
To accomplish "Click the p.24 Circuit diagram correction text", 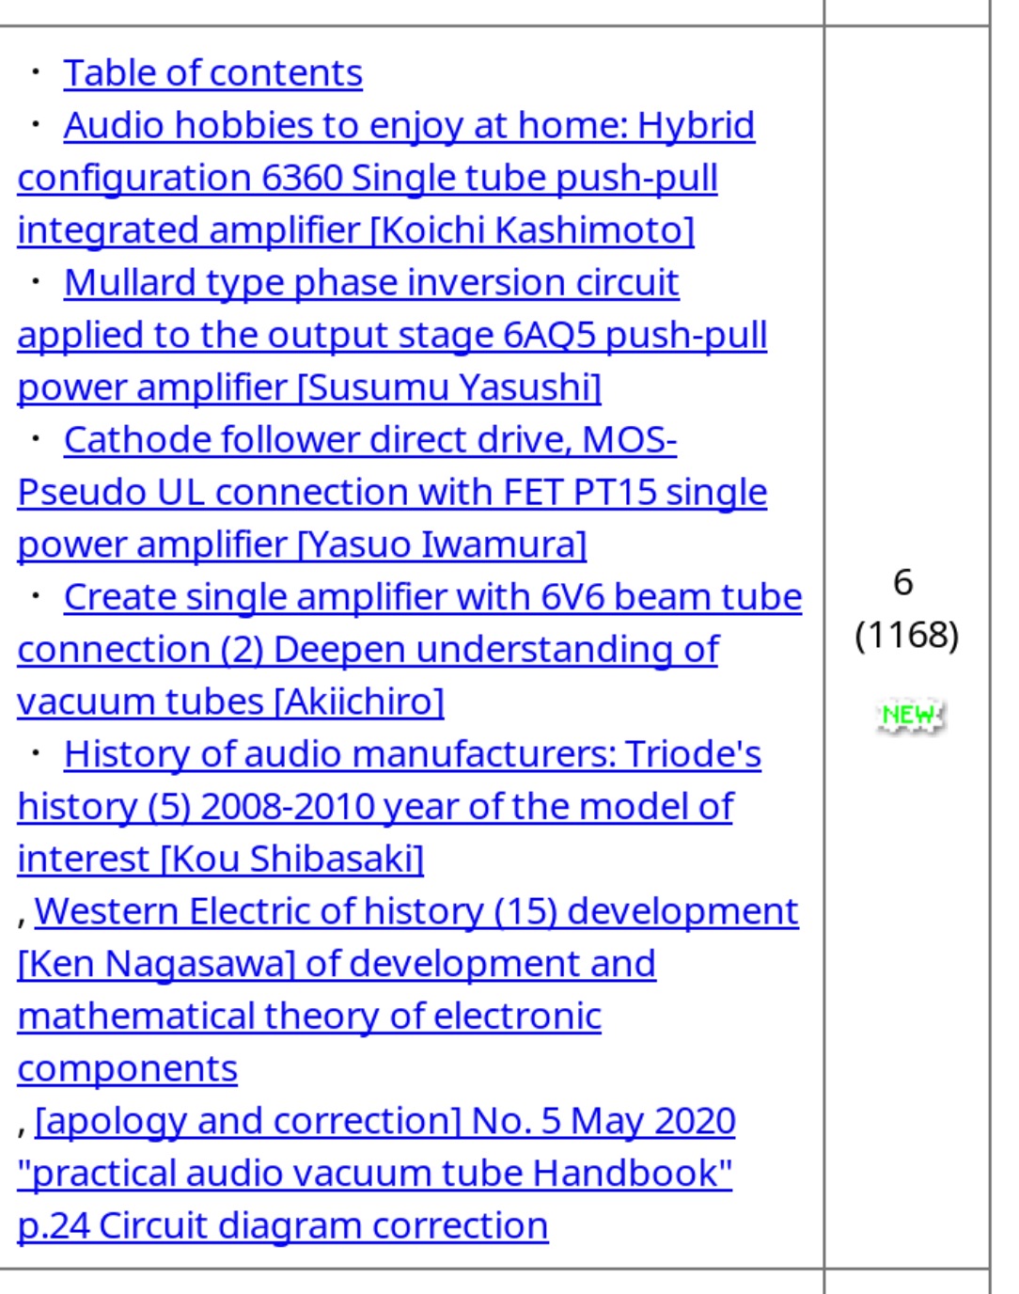I will (x=282, y=1226).
